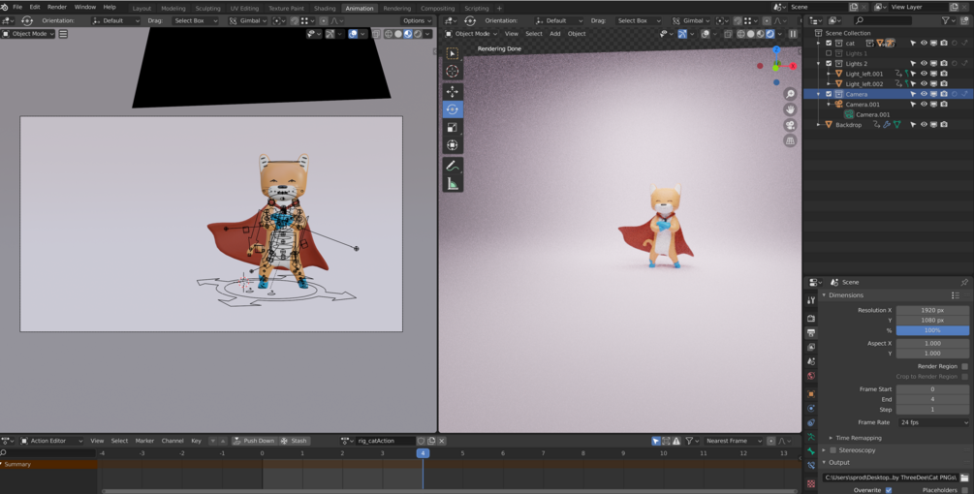Switch perspective/orthographic grid icon in right viewport
Screen dimensions: 974x494
pyautogui.click(x=790, y=140)
